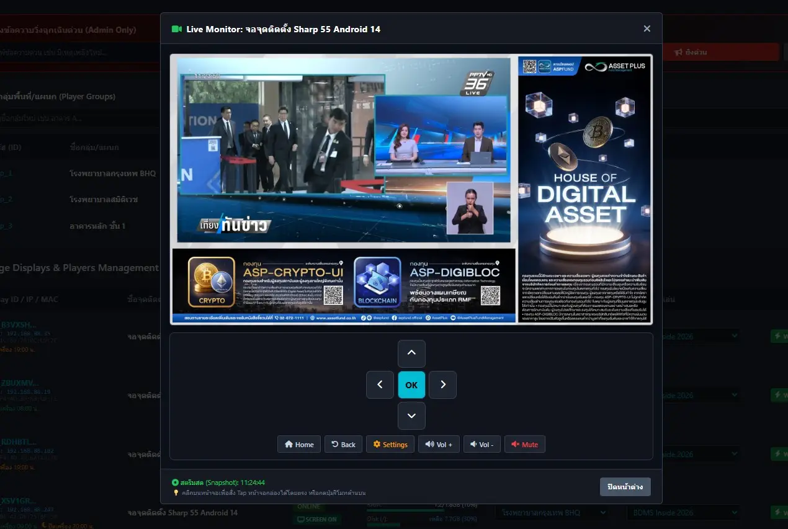Tap the right arrow on the remote pad

pos(443,385)
